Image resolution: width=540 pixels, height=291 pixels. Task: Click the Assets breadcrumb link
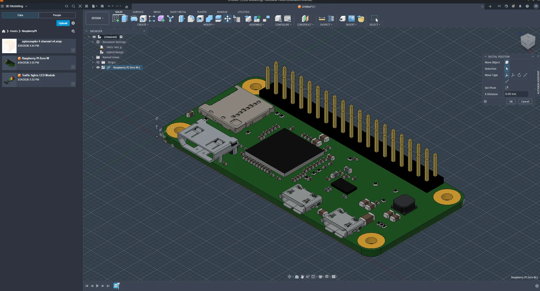click(14, 31)
